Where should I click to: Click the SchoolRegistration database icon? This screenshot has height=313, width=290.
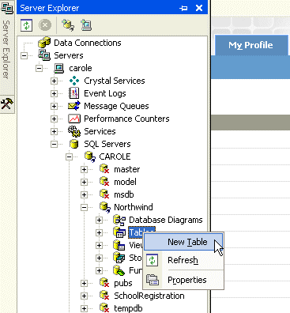click(x=104, y=296)
